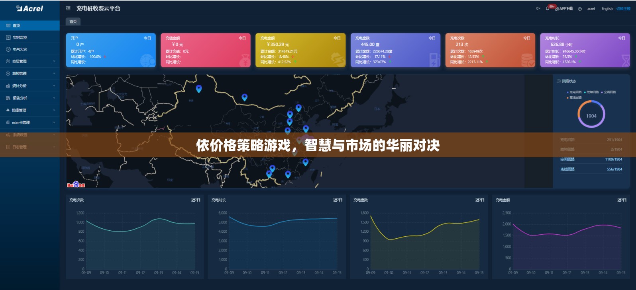Click the yellow line in the 充电度数 chart
The height and width of the screenshot is (290, 636).
(425, 234)
